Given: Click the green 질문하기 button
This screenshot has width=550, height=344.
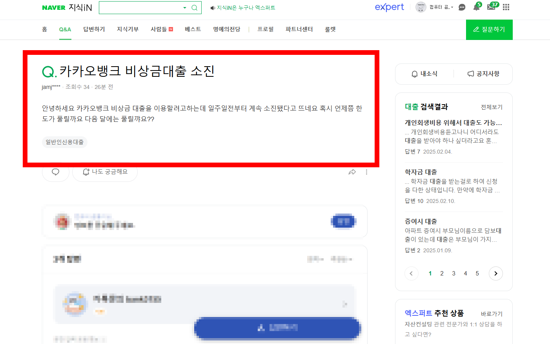Looking at the screenshot, I should coord(489,30).
